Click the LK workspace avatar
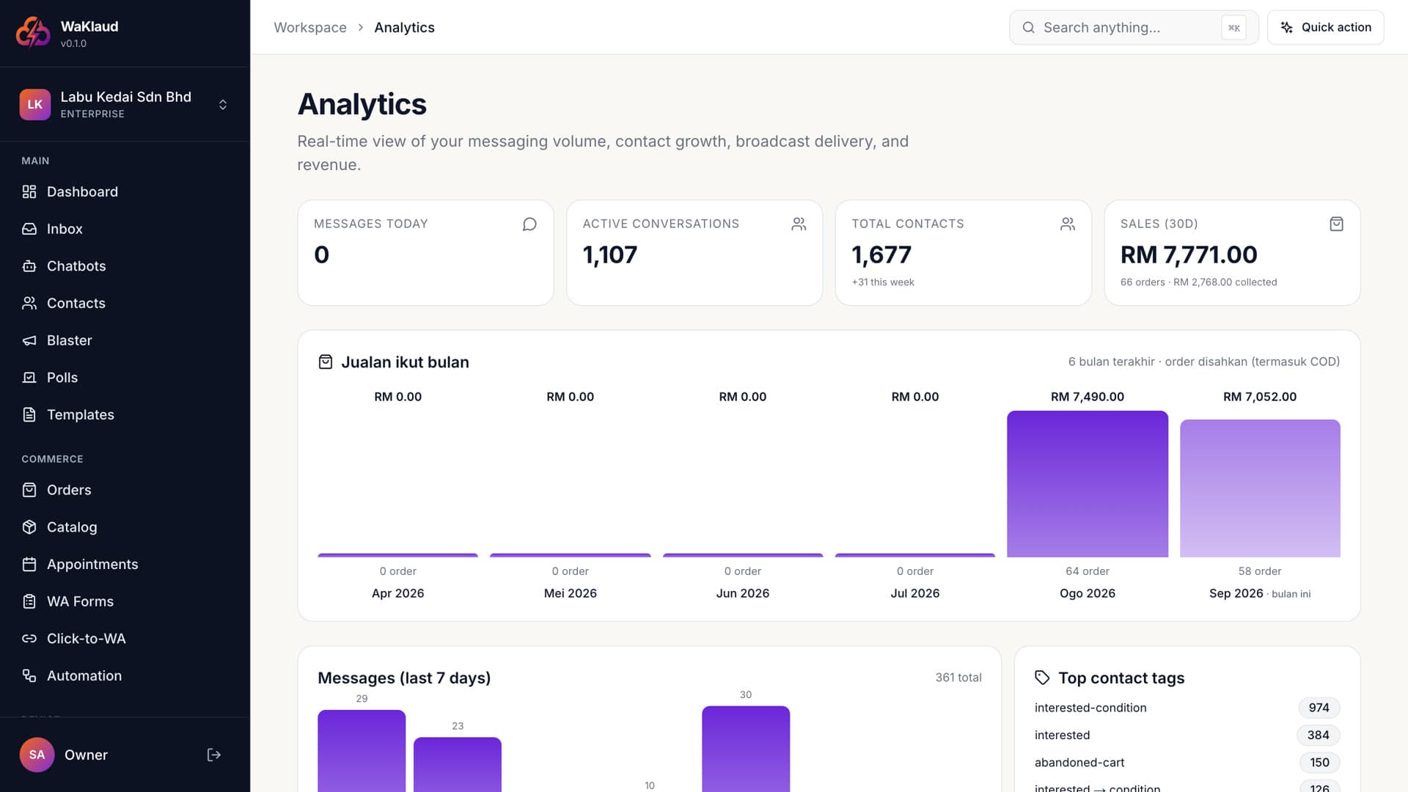The width and height of the screenshot is (1408, 792). click(35, 104)
